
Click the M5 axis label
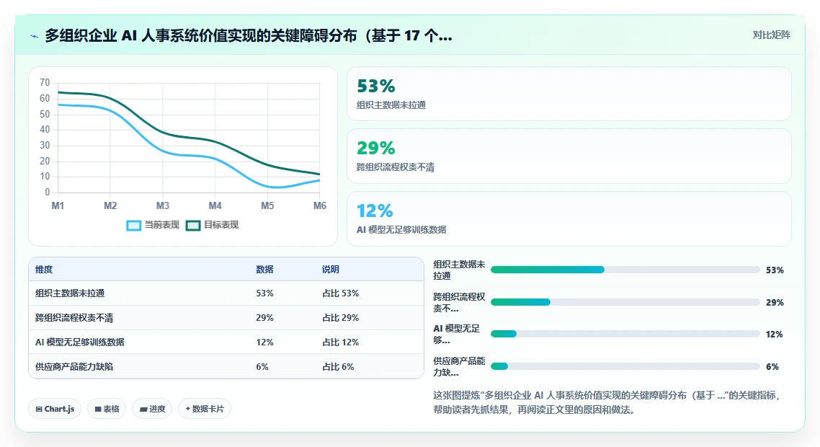[267, 205]
